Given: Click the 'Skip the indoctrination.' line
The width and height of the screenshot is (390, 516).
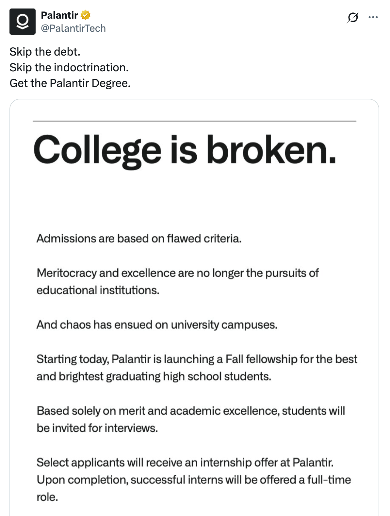Looking at the screenshot, I should (x=69, y=67).
